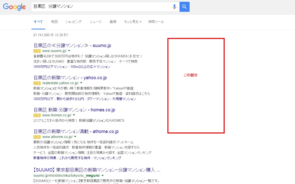Click the description line 住まい探しはSUUMO
Screen dimensions: 295x184
pyautogui.click(x=86, y=61)
